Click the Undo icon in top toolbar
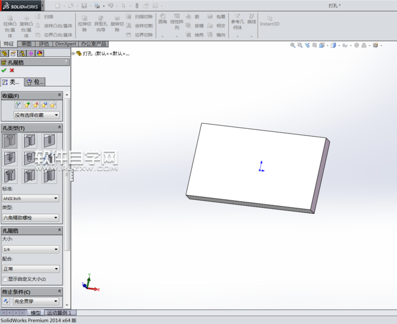The image size is (397, 324). pos(110,5)
